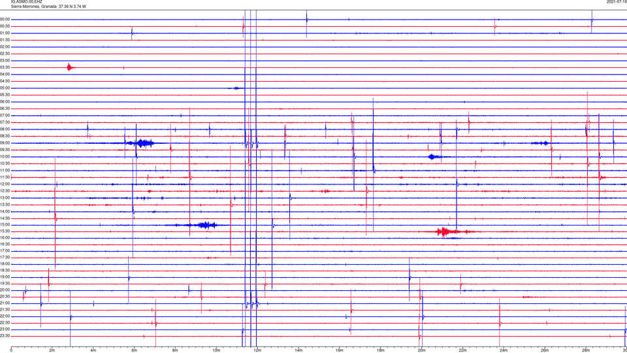Image resolution: width=627 pixels, height=353 pixels.
Task: Click the 4m tick label on time axis
Action: pyautogui.click(x=93, y=350)
